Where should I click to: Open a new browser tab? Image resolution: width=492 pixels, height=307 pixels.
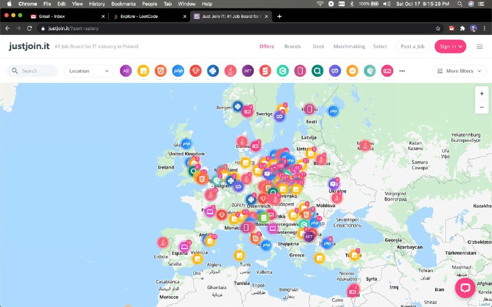[279, 17]
